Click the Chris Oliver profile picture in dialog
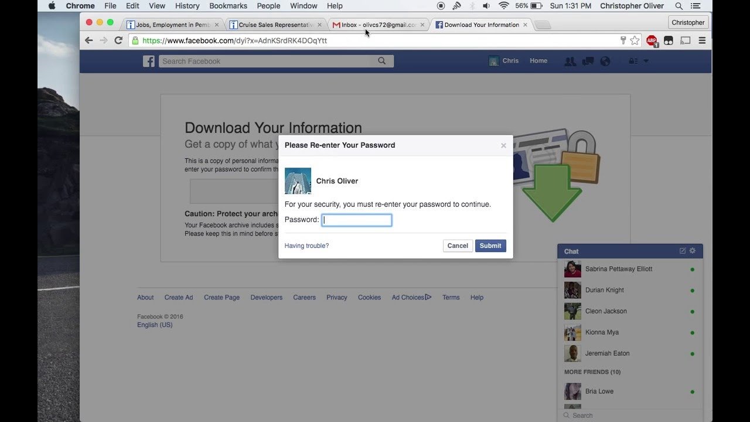 point(298,181)
